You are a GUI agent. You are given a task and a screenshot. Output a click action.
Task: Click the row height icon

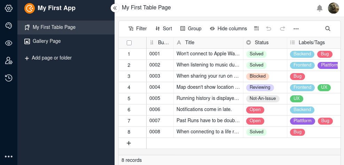pos(257,29)
